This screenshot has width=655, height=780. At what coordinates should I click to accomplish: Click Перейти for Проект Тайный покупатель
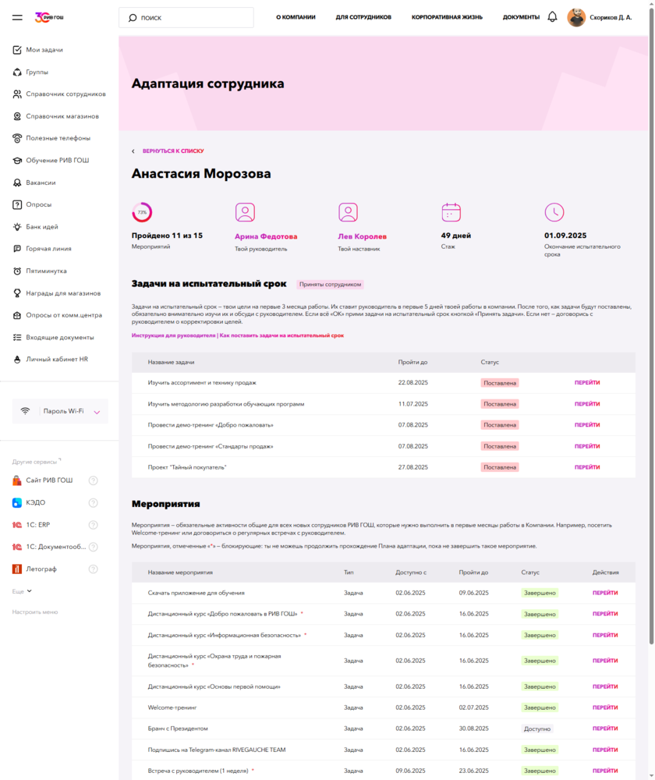click(587, 467)
